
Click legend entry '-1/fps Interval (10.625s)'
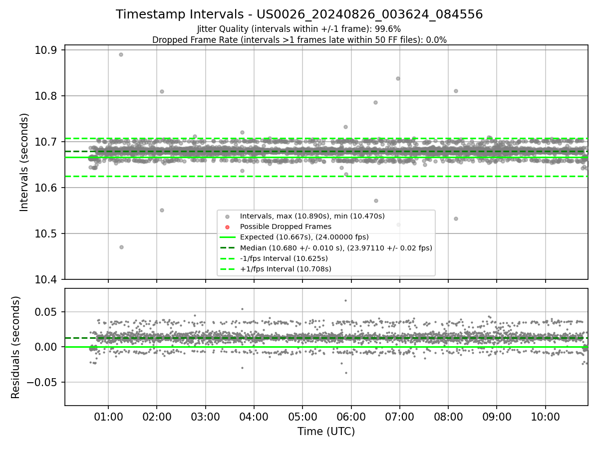point(284,258)
